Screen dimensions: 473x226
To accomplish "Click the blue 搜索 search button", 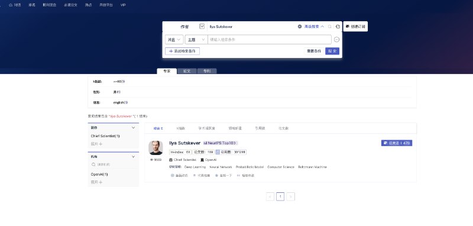I will click(x=332, y=51).
